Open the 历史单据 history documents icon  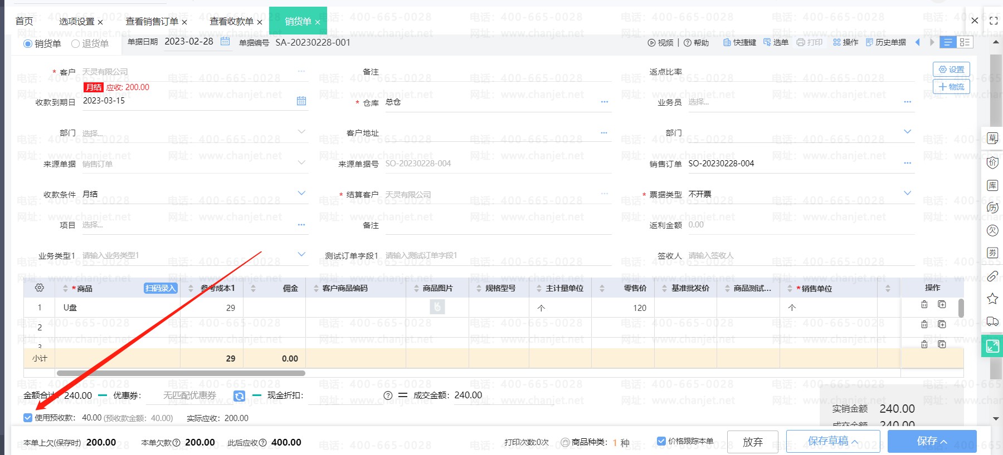click(885, 42)
